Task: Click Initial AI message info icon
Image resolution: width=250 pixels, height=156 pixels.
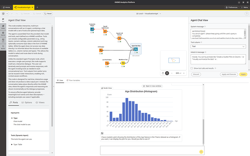Action: click(x=205, y=52)
